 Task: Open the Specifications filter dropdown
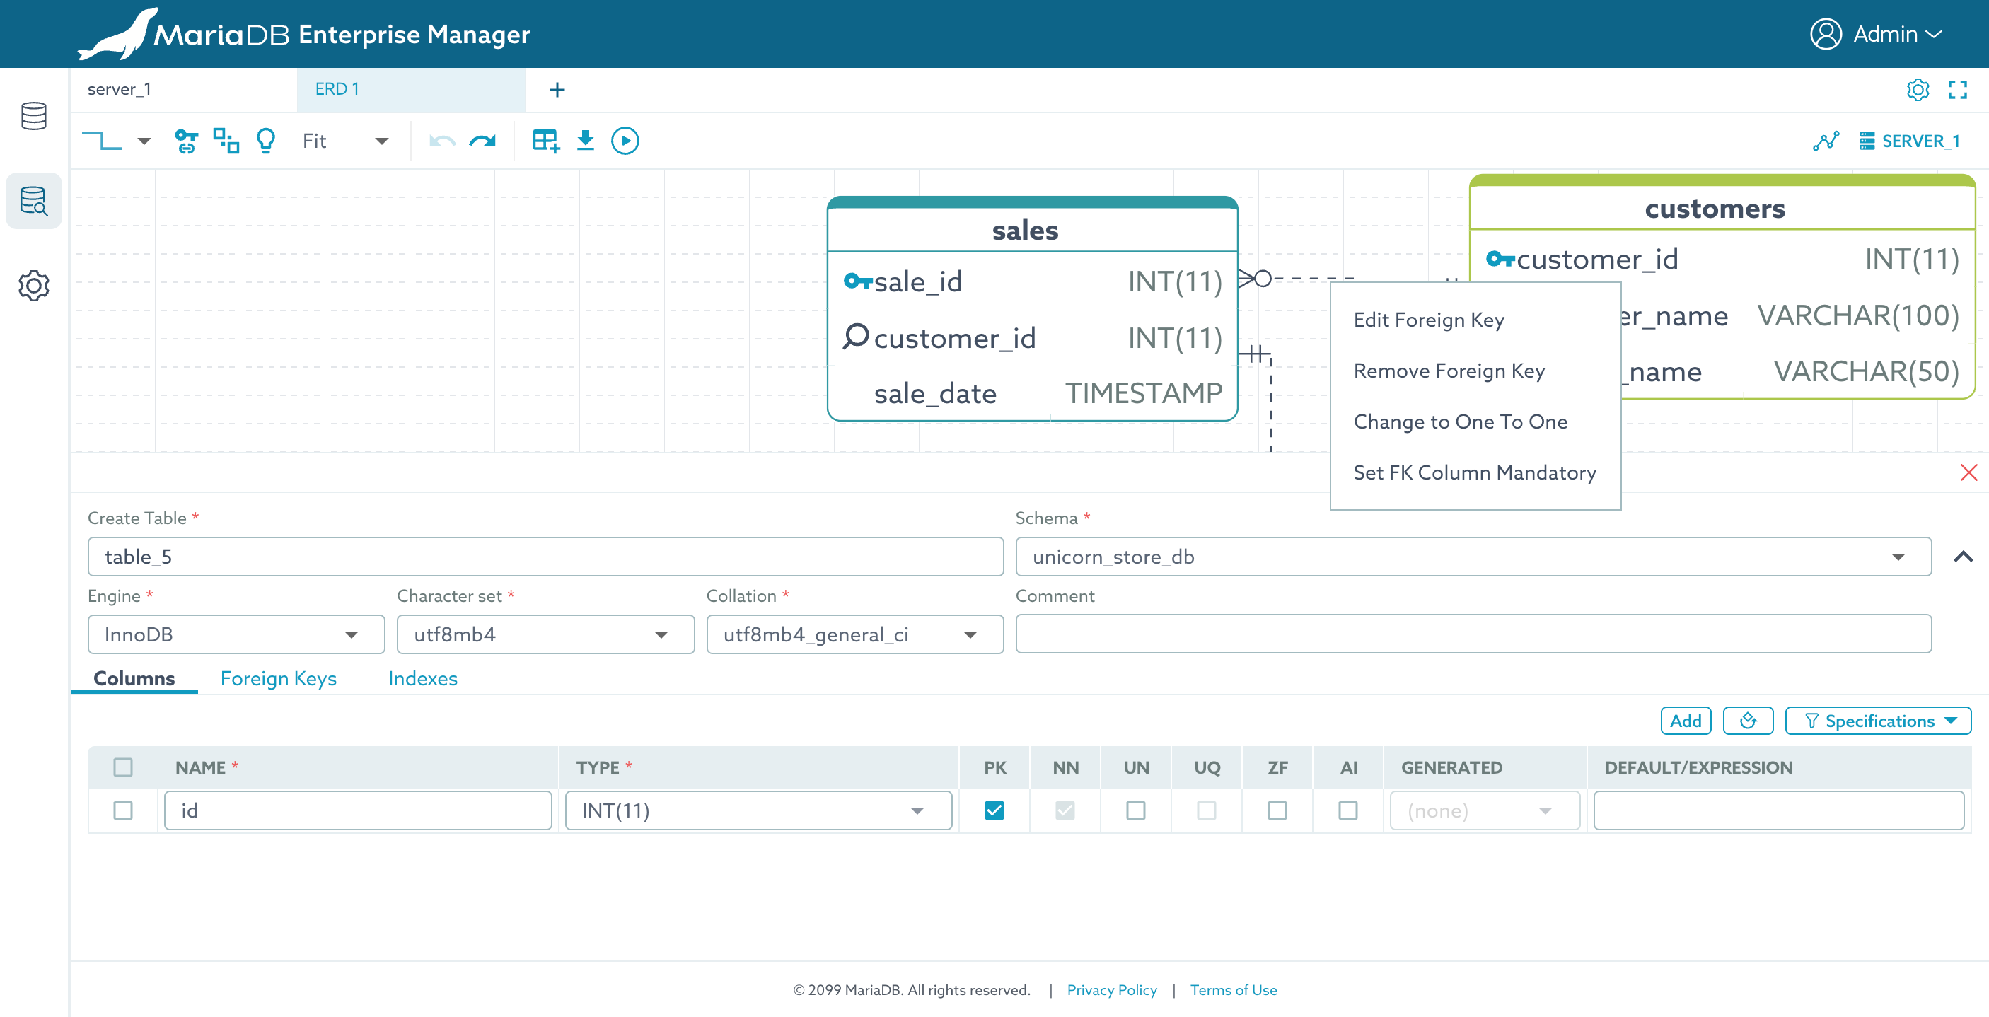1878,721
